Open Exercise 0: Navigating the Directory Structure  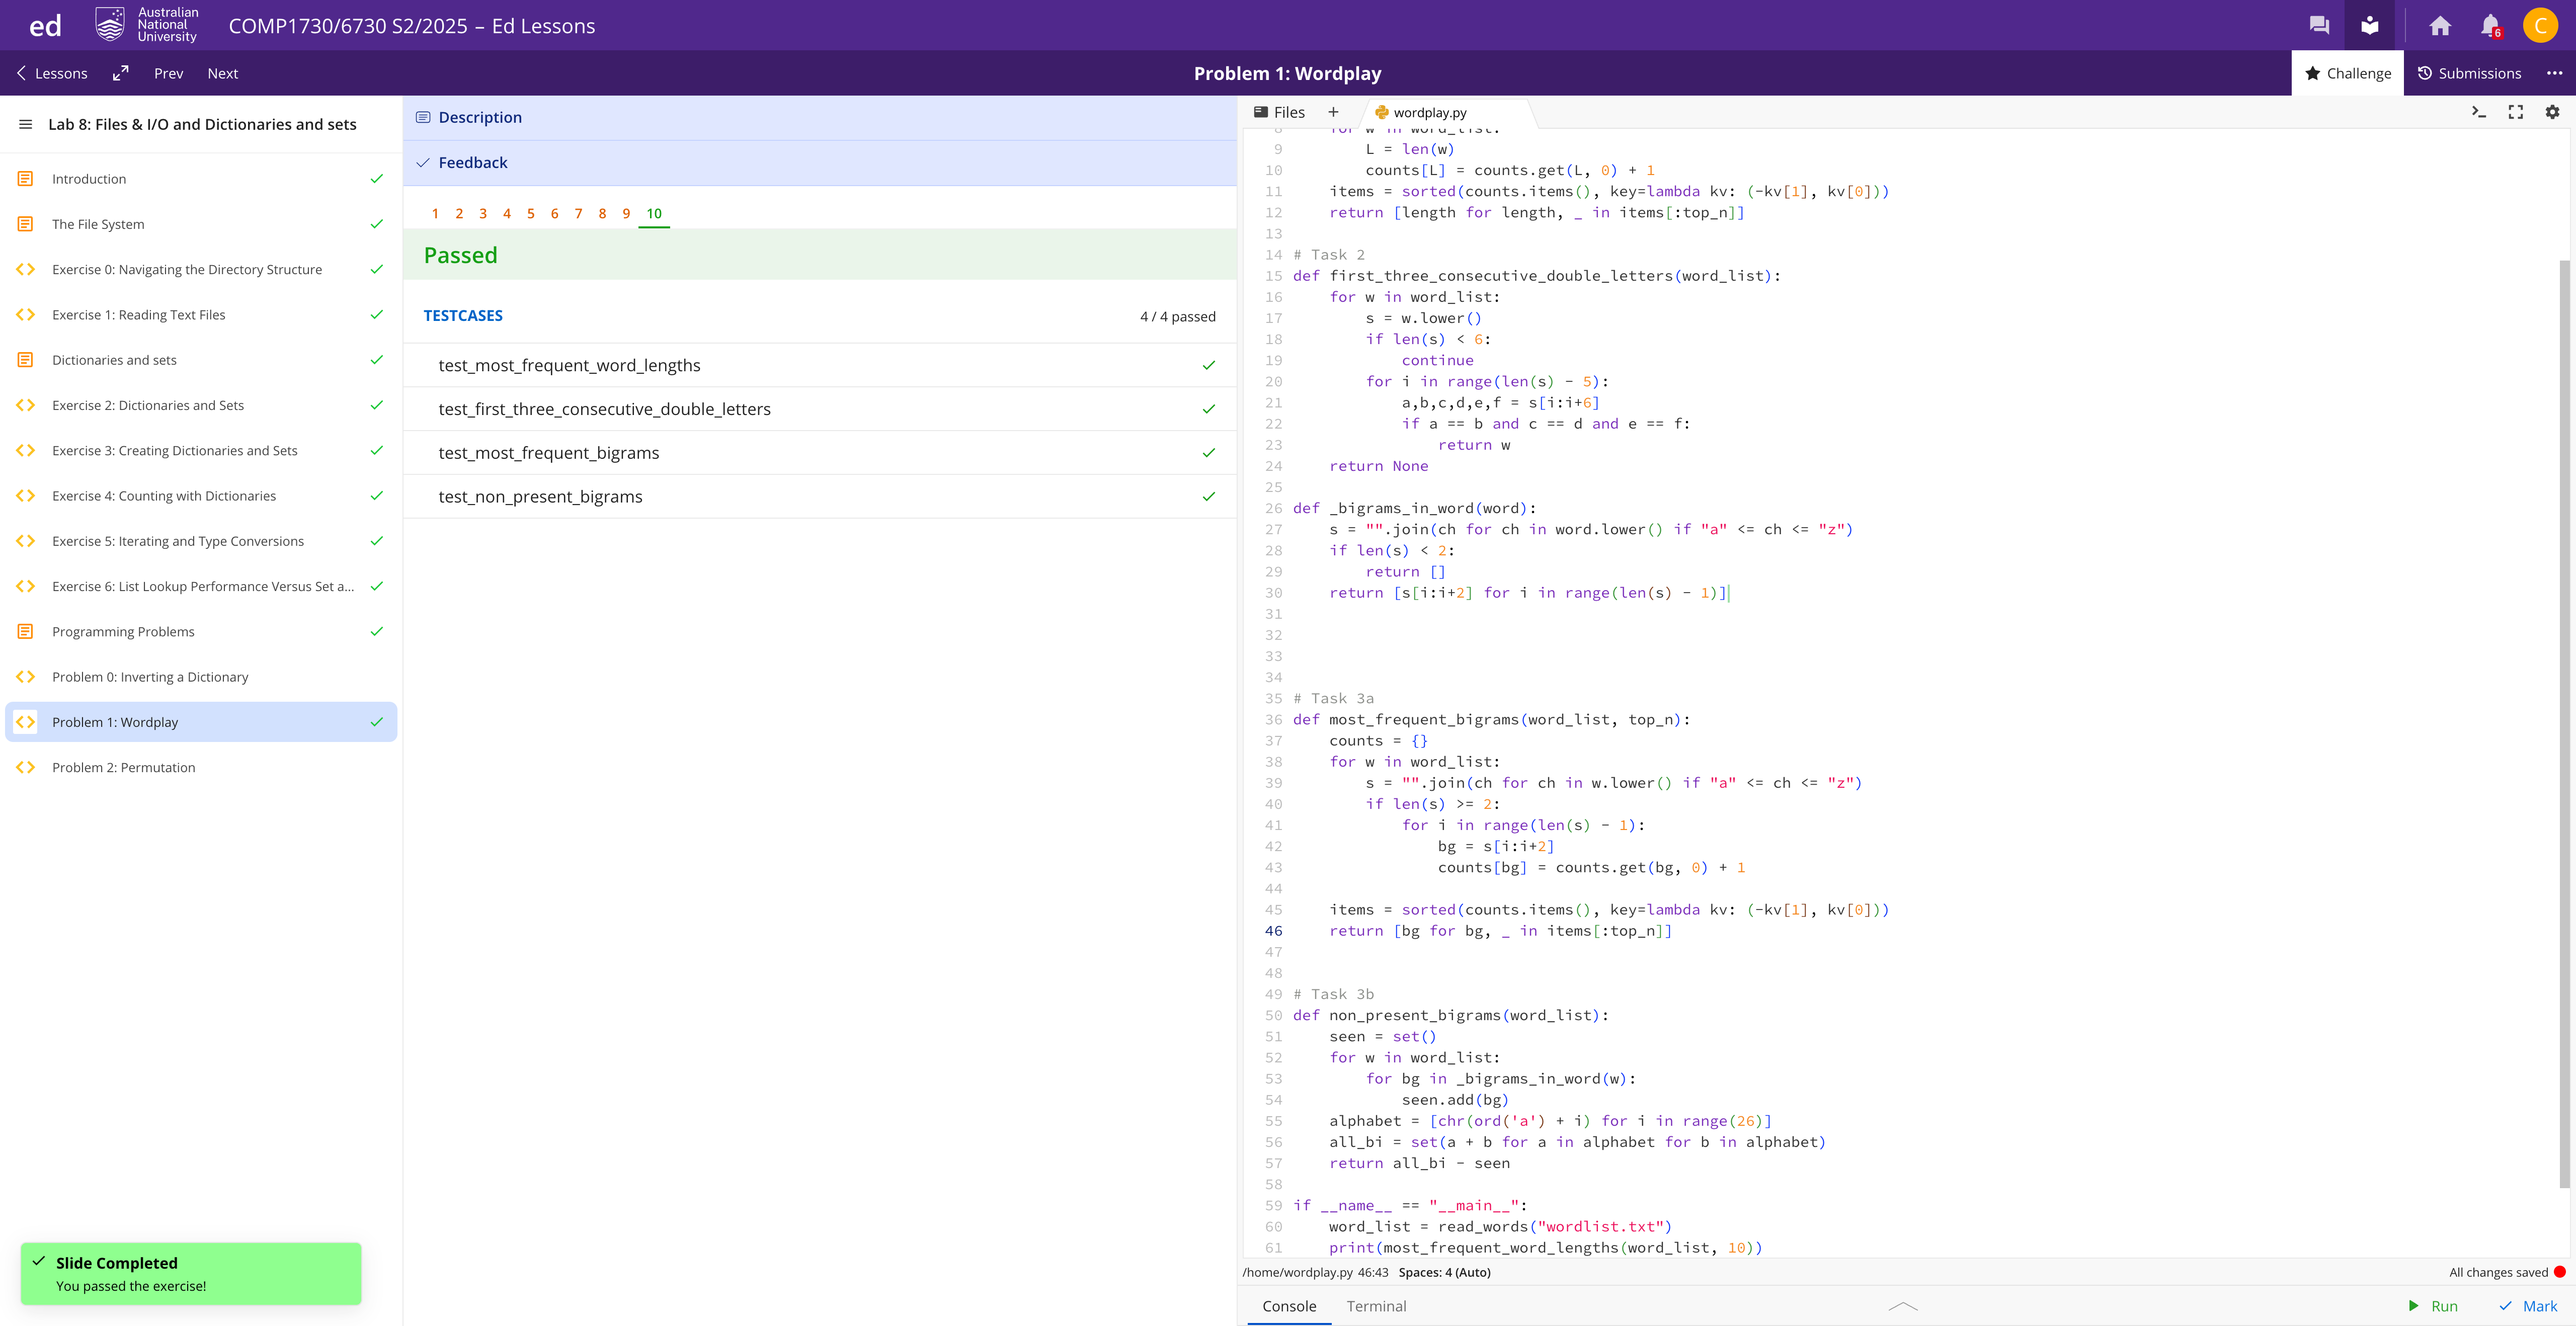[201, 269]
